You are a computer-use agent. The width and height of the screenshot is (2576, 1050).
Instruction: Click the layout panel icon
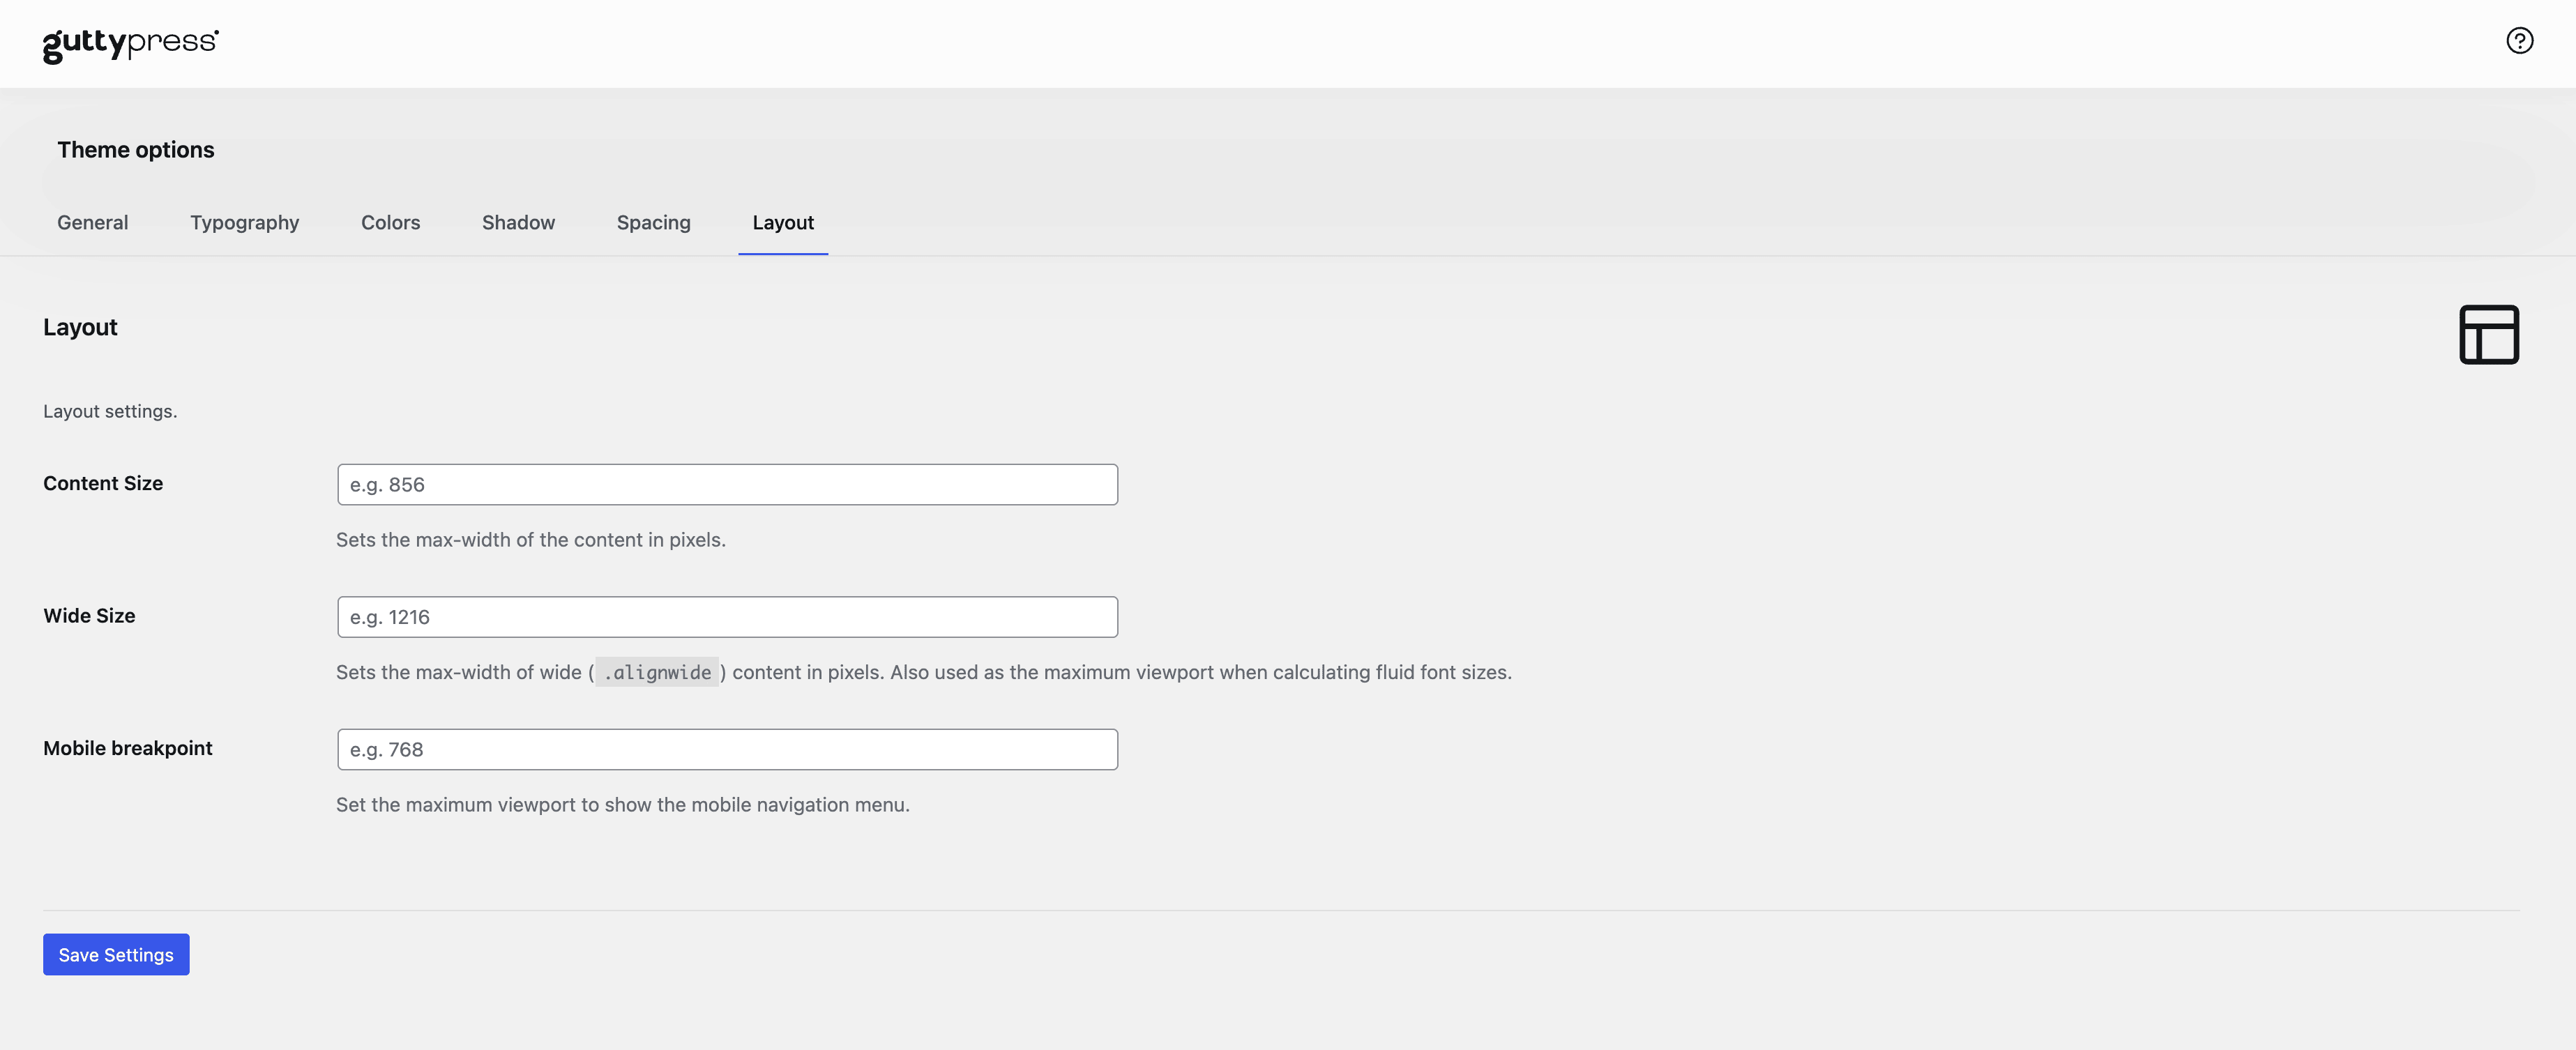click(2489, 335)
